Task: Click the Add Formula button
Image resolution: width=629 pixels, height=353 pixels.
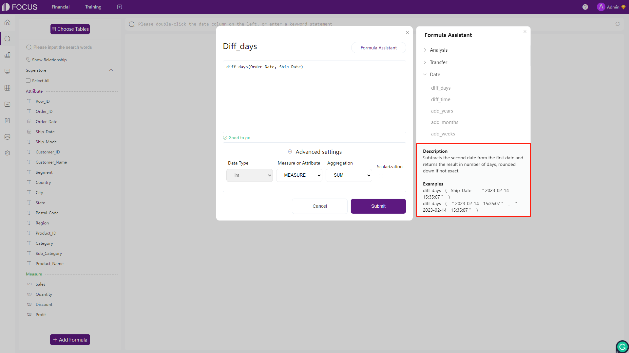Action: [x=70, y=340]
